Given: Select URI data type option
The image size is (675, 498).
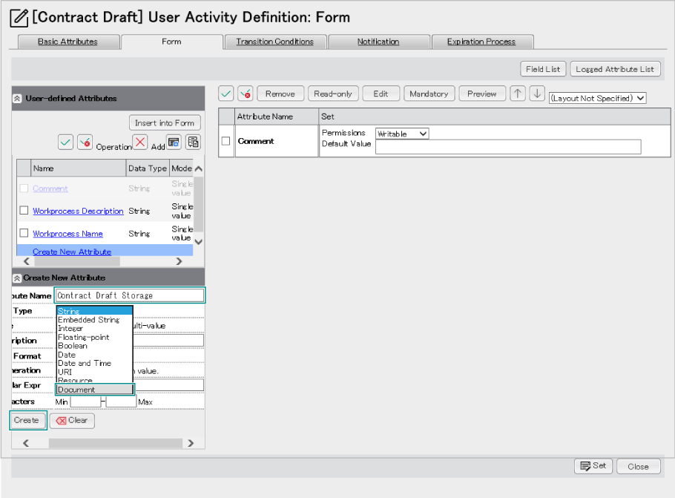Looking at the screenshot, I should (95, 372).
